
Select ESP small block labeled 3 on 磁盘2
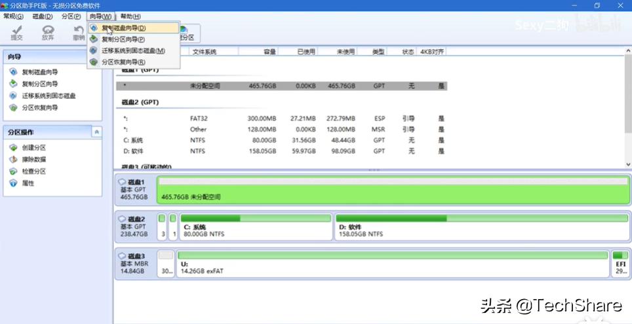pyautogui.click(x=162, y=226)
